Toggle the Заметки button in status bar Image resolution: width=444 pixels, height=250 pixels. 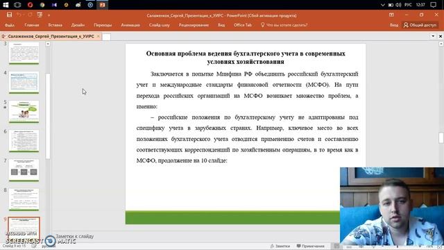pyautogui.click(x=280, y=246)
